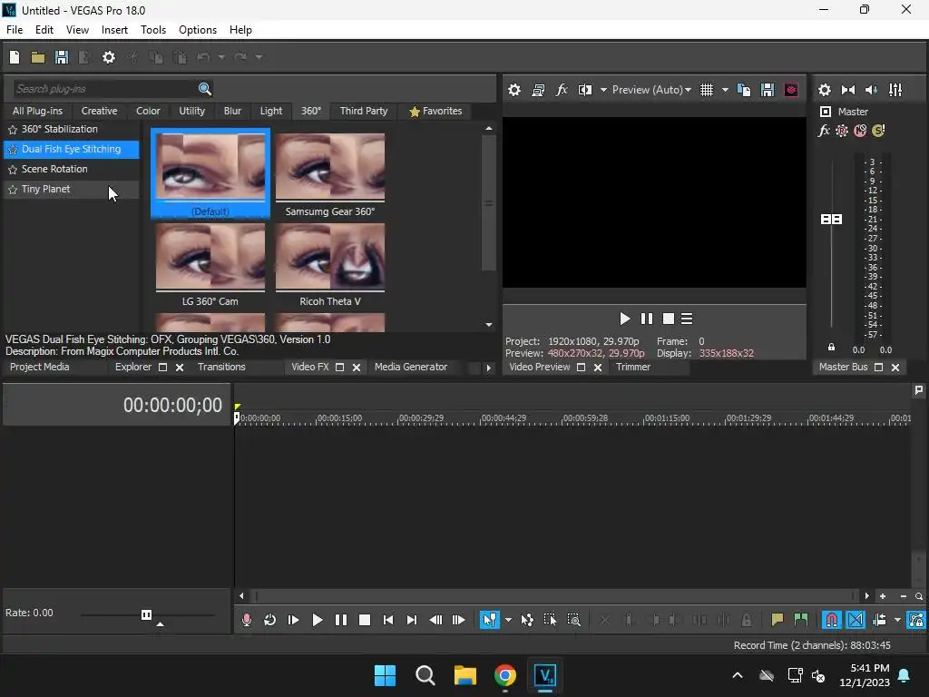The height and width of the screenshot is (697, 929).
Task: Open the Media Generator tab
Action: [x=411, y=367]
